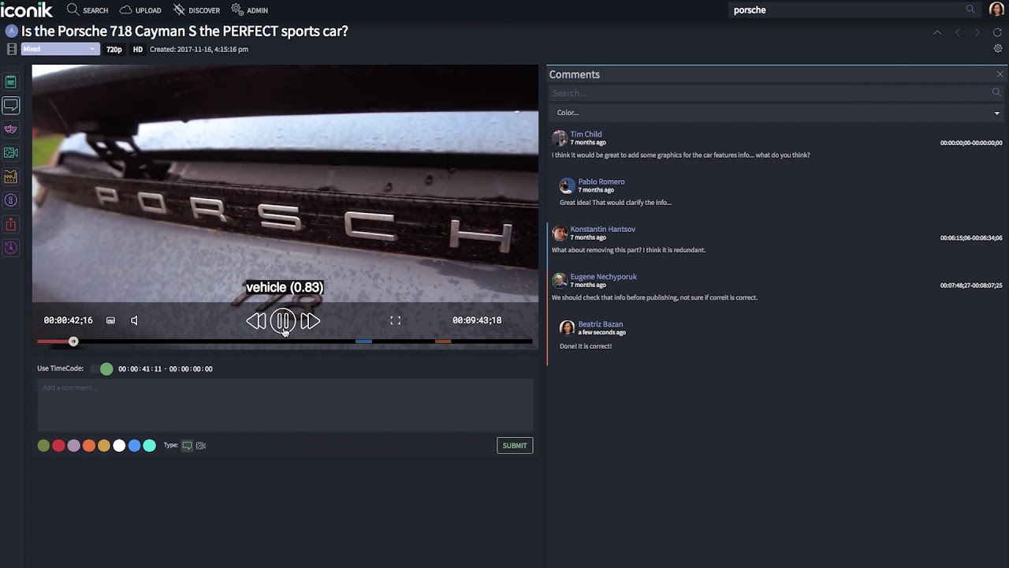Screen dimensions: 1009x568
Task: Open the Mixed format dropdown
Action: pos(60,49)
